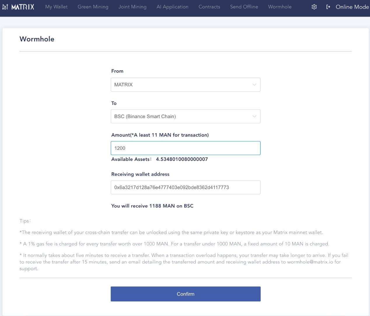This screenshot has height=316, width=370.
Task: Click the 'Amount(*A least 11 MAN' label
Action: (160, 135)
